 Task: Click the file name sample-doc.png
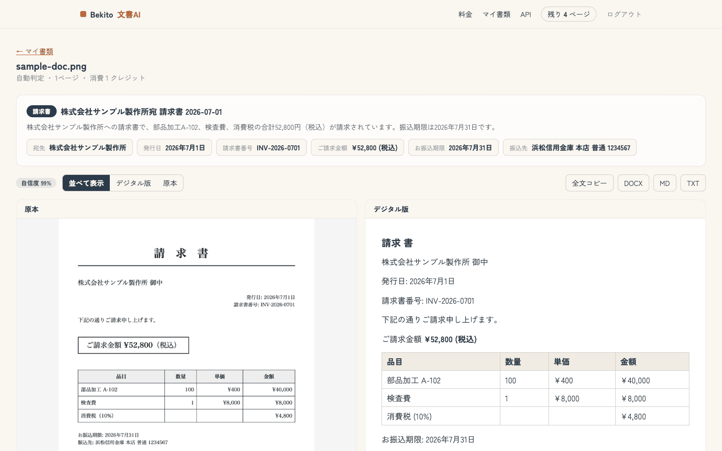click(51, 66)
